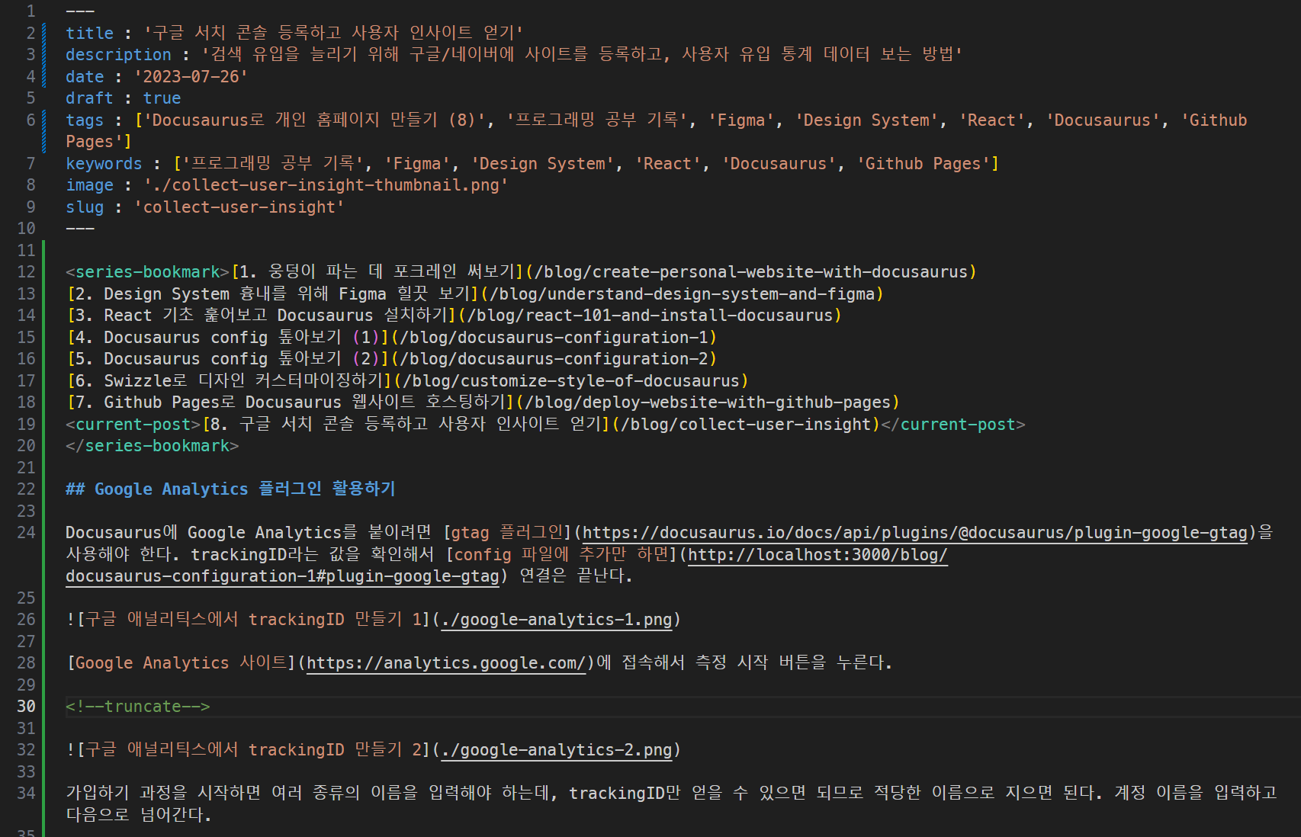This screenshot has height=837, width=1301.
Task: Click line number 12 in the gutter
Action: (26, 272)
